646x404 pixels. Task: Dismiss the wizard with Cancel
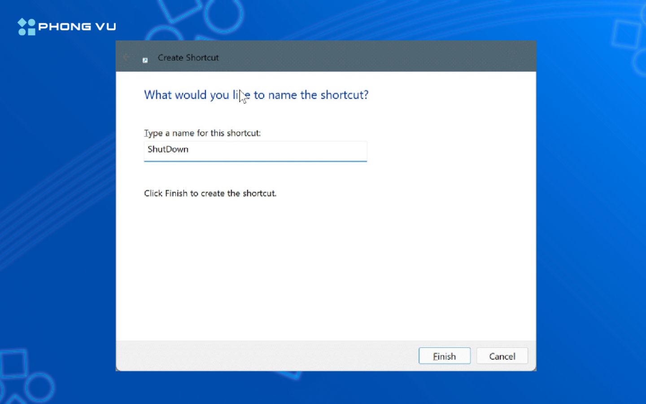pyautogui.click(x=502, y=356)
